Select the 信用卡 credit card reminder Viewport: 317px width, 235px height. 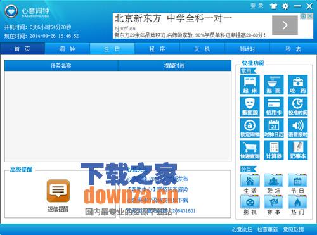274,106
